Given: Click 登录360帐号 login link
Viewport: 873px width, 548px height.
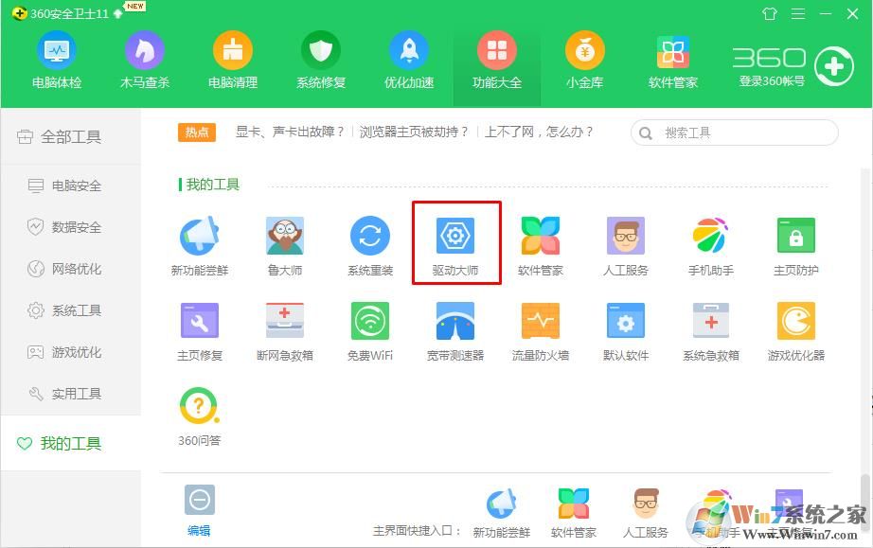Looking at the screenshot, I should tap(772, 81).
